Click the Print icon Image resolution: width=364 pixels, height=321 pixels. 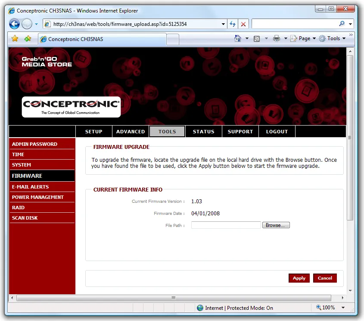pyautogui.click(x=277, y=38)
